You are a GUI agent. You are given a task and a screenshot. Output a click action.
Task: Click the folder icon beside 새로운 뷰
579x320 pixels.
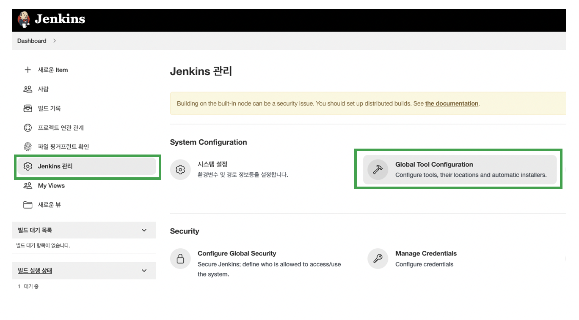(28, 205)
